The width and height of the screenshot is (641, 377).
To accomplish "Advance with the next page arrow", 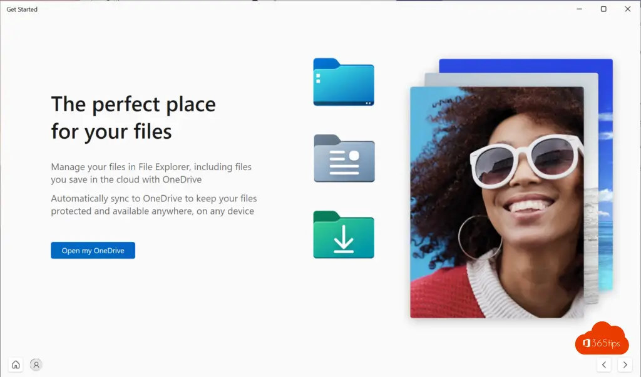I will 624,364.
